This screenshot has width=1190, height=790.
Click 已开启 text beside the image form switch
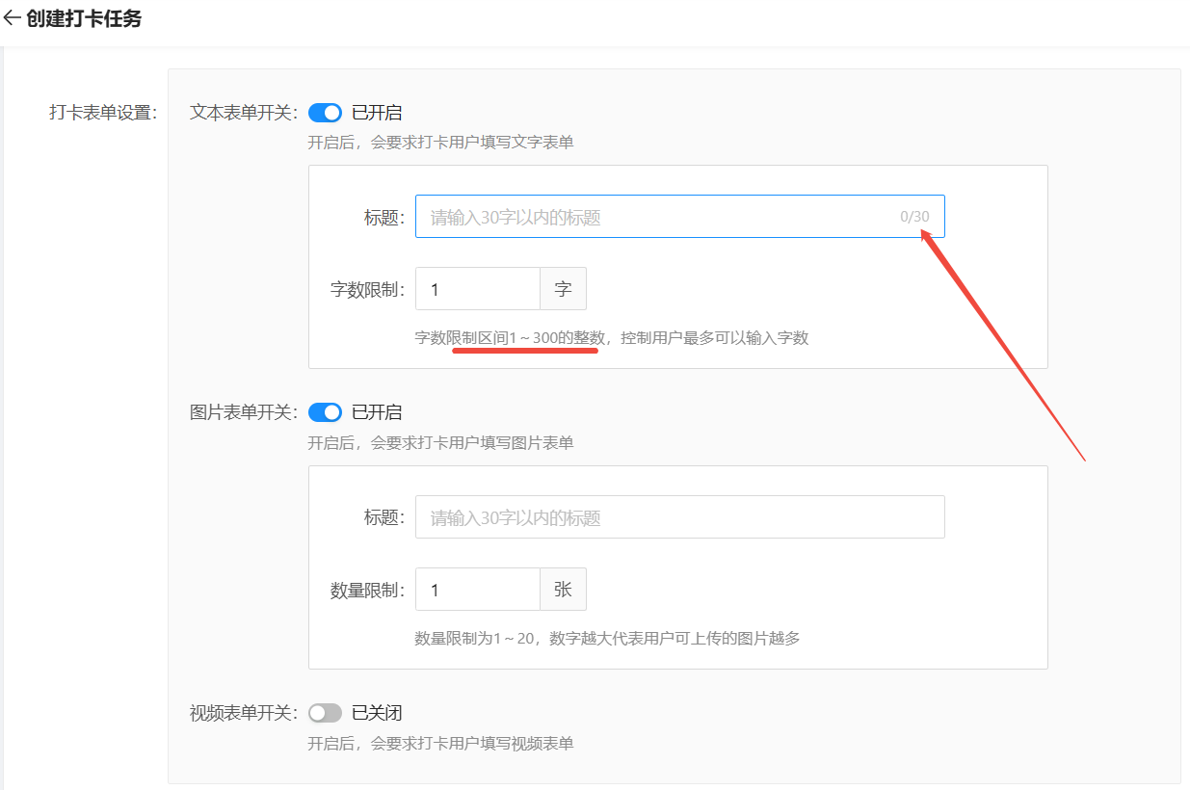(377, 412)
